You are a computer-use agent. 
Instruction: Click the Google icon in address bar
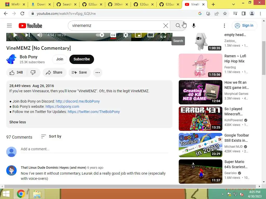coord(200,13)
